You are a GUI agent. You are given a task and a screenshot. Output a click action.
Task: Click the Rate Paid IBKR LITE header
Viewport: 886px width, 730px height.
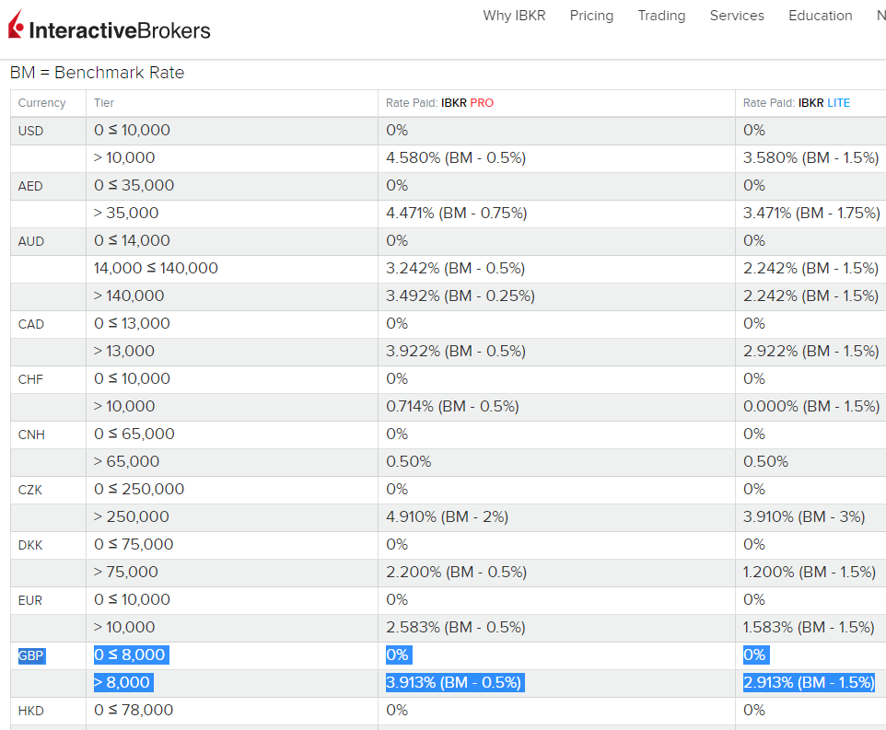click(797, 103)
